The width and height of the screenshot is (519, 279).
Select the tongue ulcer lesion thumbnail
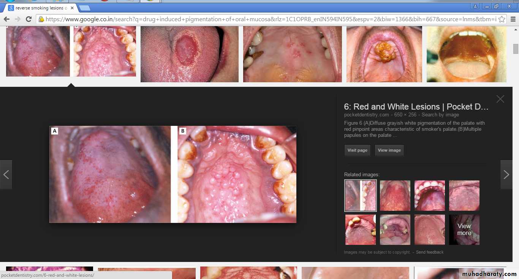coord(189,54)
